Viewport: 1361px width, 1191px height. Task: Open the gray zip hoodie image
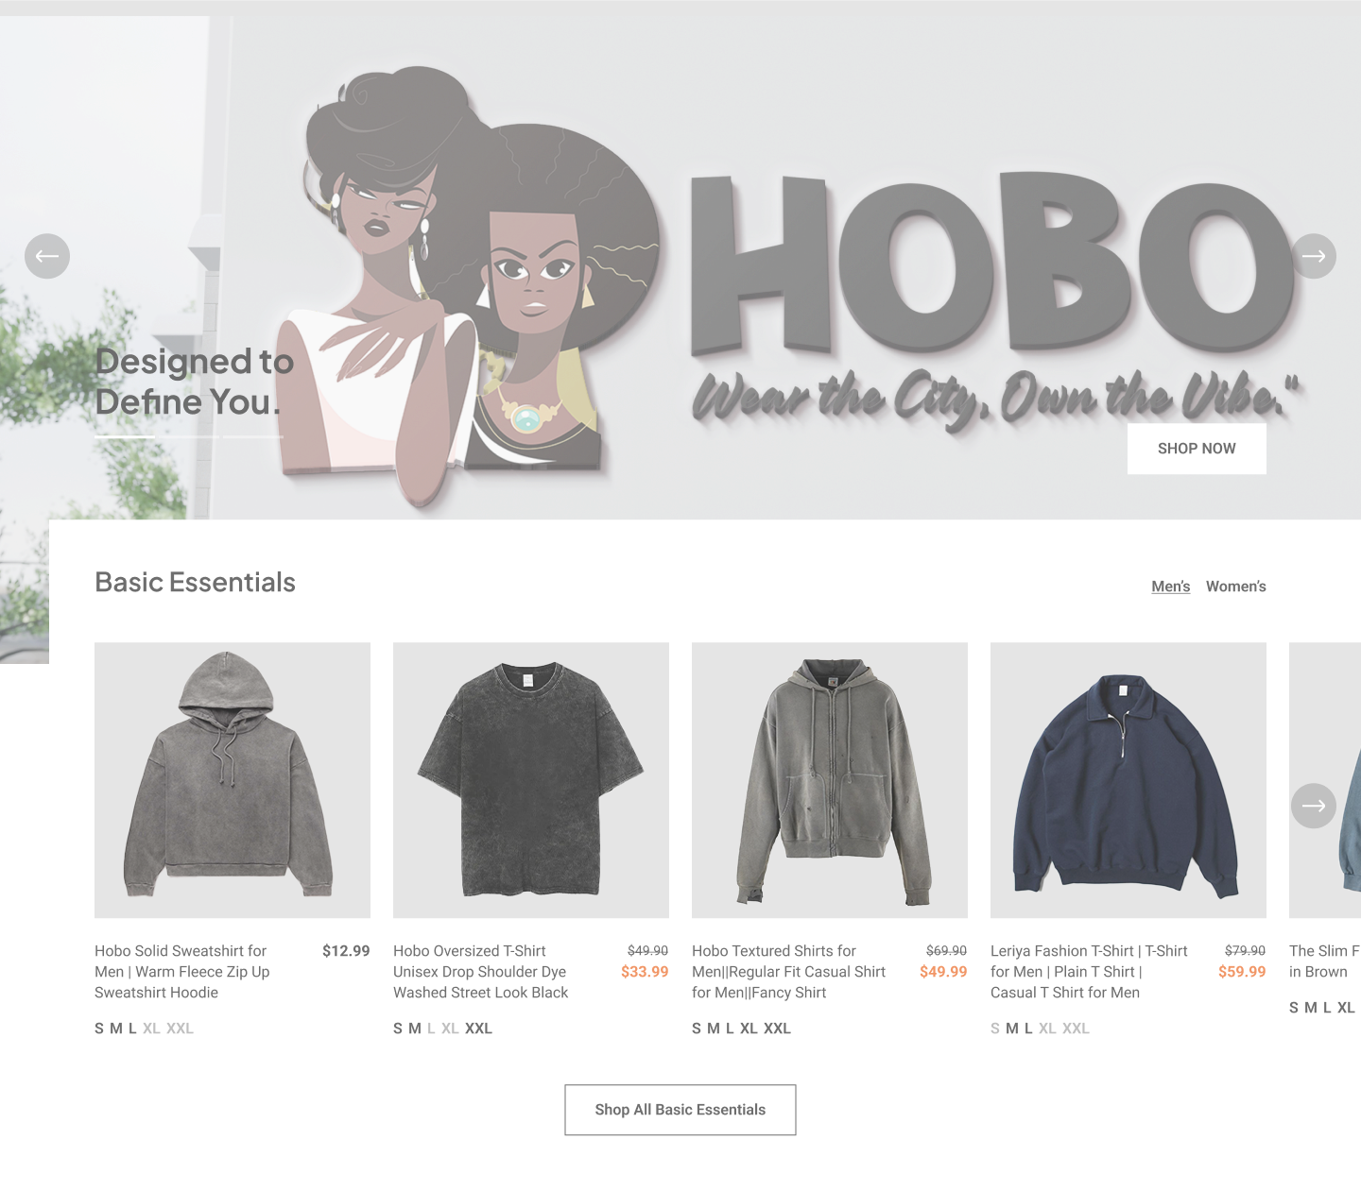click(830, 780)
